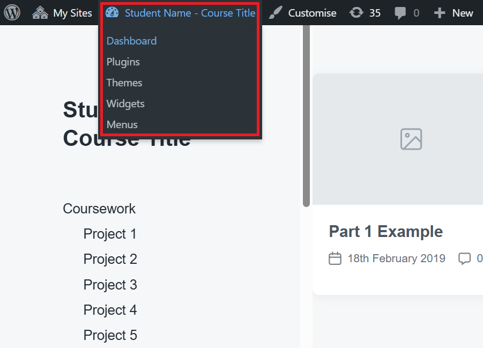Click the comment icon under Part 1 Example

click(x=465, y=258)
